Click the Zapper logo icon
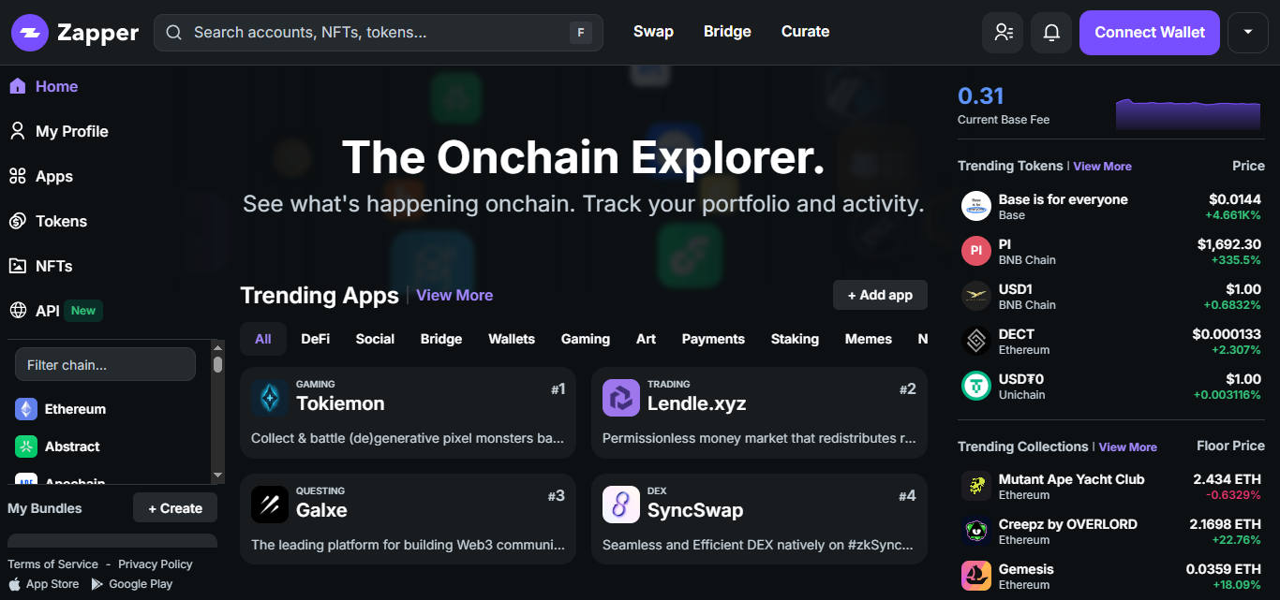This screenshot has height=600, width=1280. (30, 33)
